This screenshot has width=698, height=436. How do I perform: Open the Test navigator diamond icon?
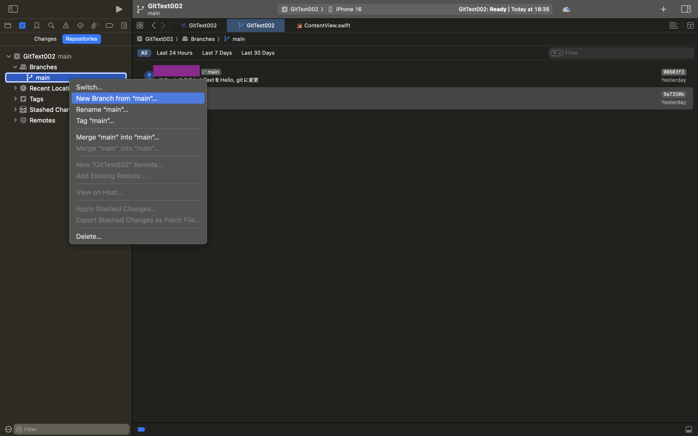(80, 25)
